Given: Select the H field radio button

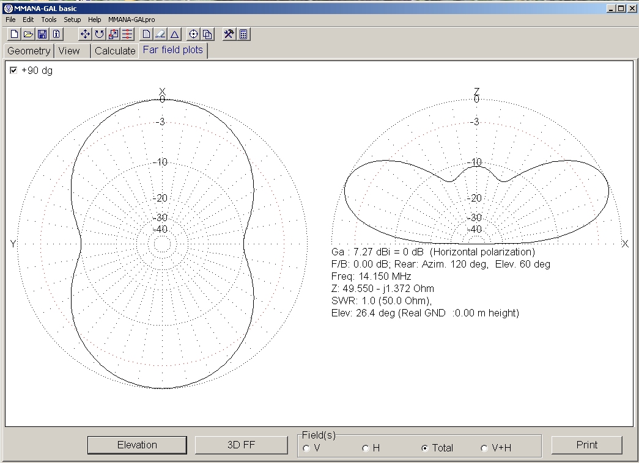Looking at the screenshot, I should [x=365, y=448].
